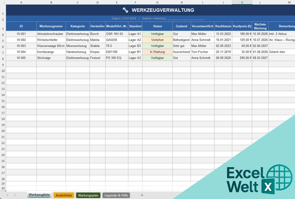Click the WERKZEUGVERWALTUNG title cell
Image resolution: width=295 pixels, height=199 pixels.
(x=150, y=10)
